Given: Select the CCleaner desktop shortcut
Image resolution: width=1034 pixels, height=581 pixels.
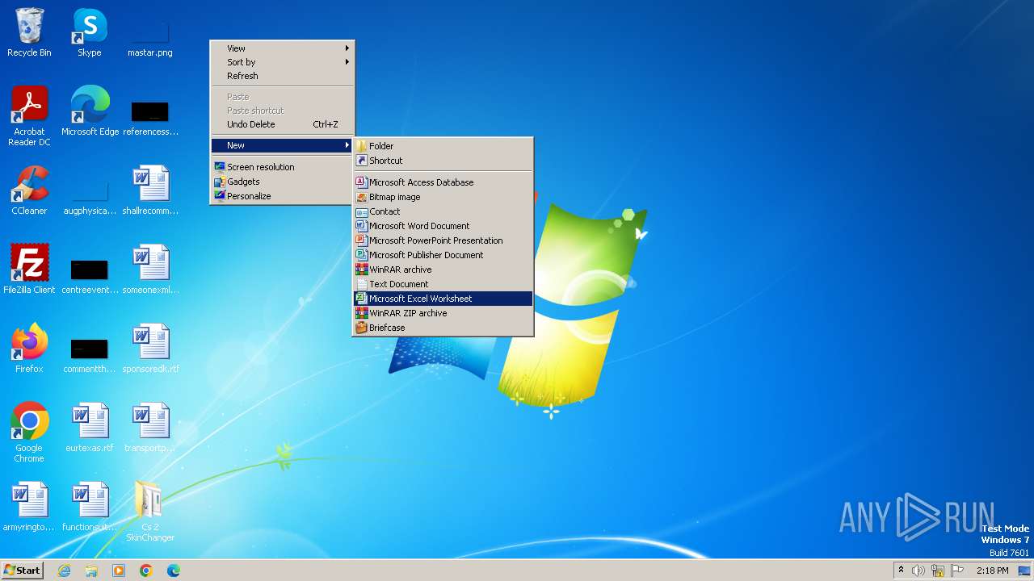Looking at the screenshot, I should click(x=29, y=190).
